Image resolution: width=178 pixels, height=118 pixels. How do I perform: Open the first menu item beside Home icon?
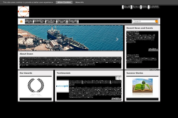[29, 21]
